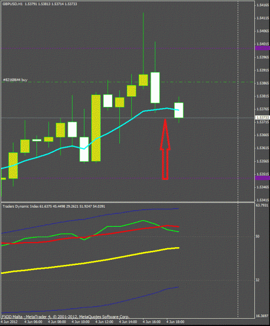
Task: Click the upper purple level marker on price axis
Action: pyautogui.click(x=263, y=48)
